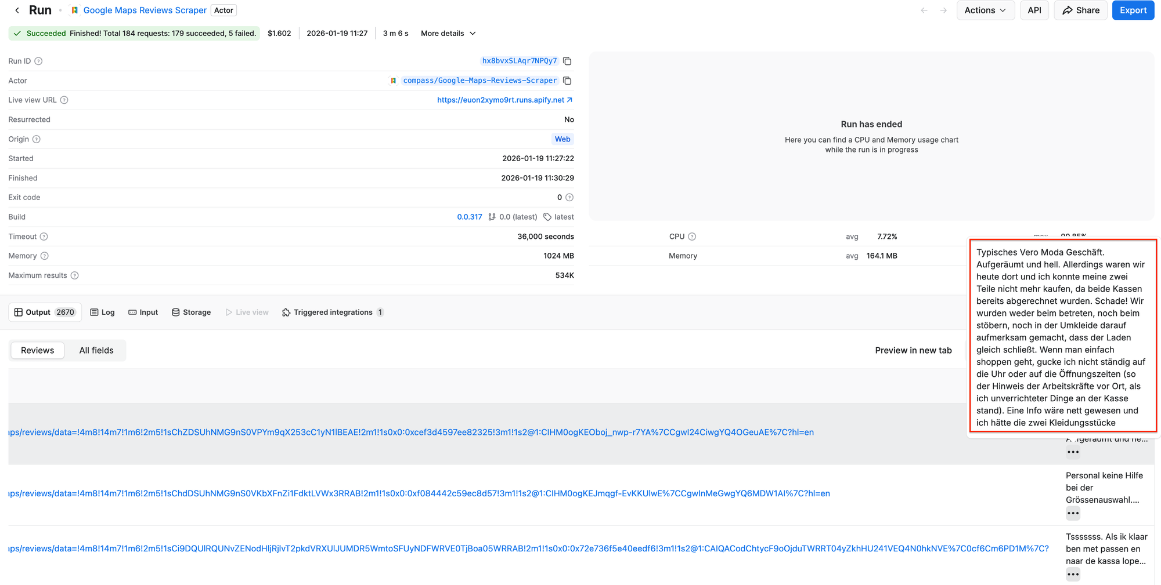Open results with Preview in new tab
The width and height of the screenshot is (1161, 585).
click(913, 350)
